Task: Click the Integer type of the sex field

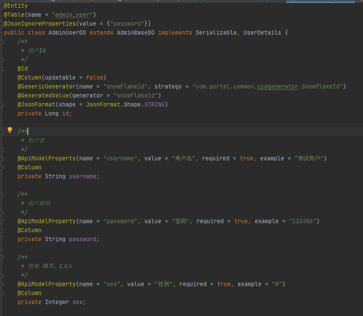Action: coord(57,302)
